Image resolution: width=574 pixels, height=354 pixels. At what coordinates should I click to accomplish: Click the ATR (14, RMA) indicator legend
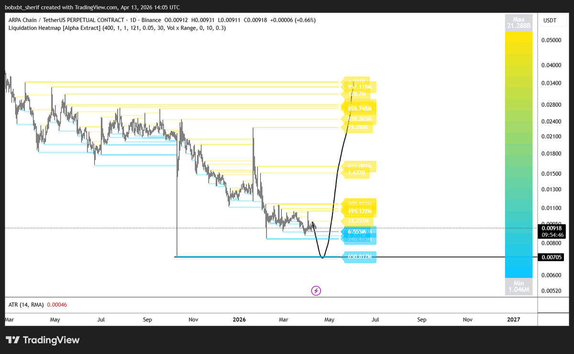coord(26,304)
